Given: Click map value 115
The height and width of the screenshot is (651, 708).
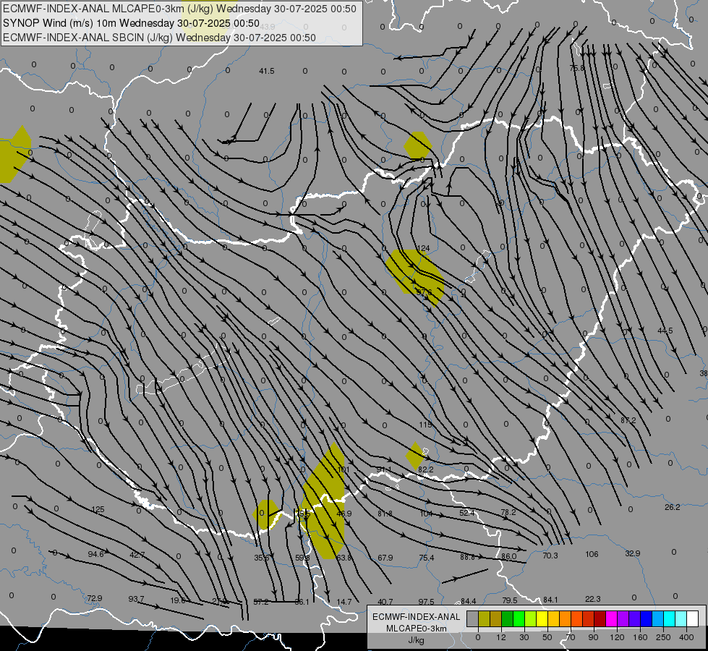Looking at the screenshot, I should pyautogui.click(x=425, y=425).
